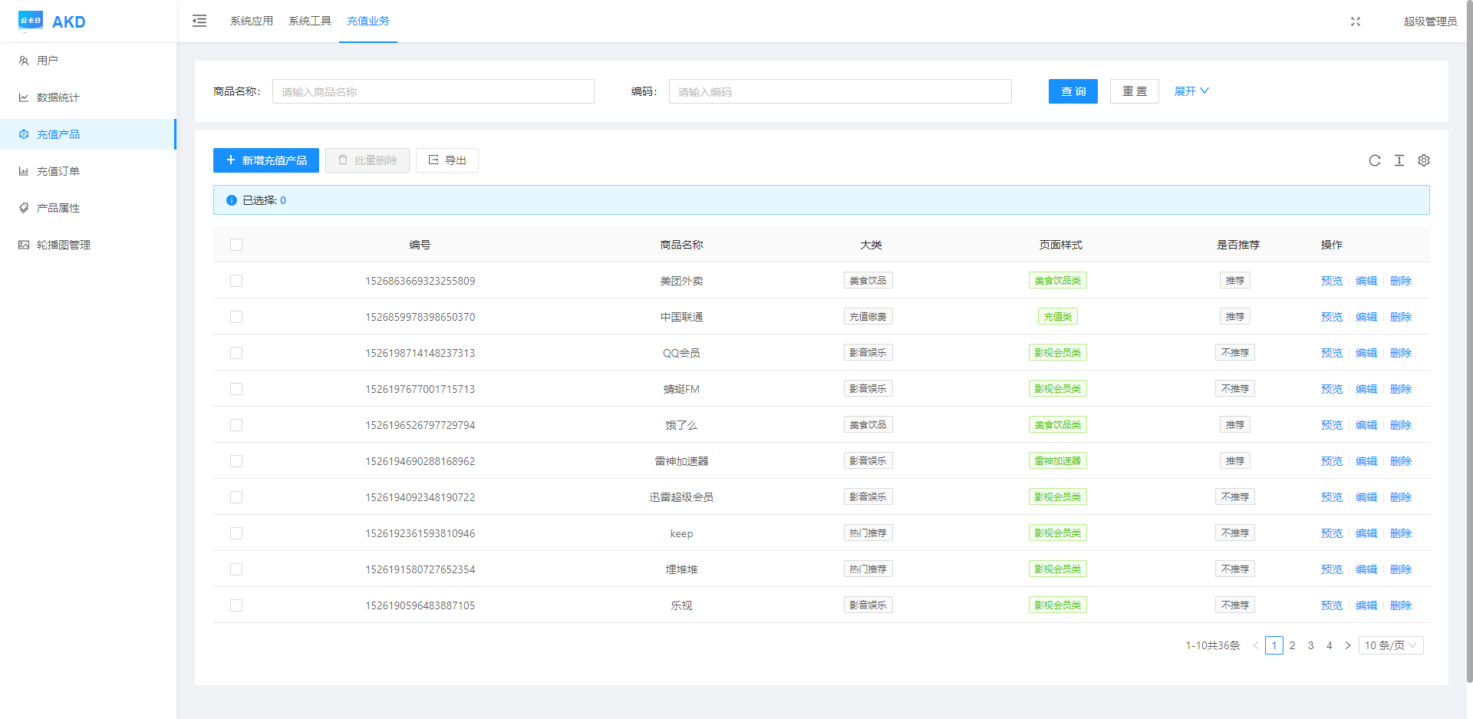Image resolution: width=1473 pixels, height=719 pixels.
Task: Switch to the 系统工具 top tab
Action: pyautogui.click(x=310, y=21)
